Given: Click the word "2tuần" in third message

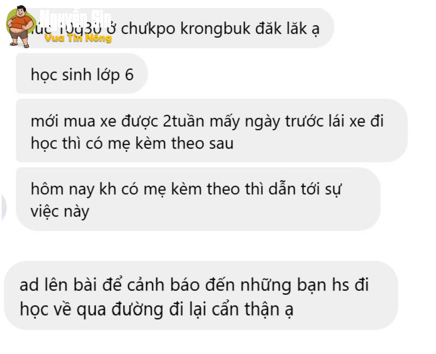Looking at the screenshot, I should [x=183, y=121].
